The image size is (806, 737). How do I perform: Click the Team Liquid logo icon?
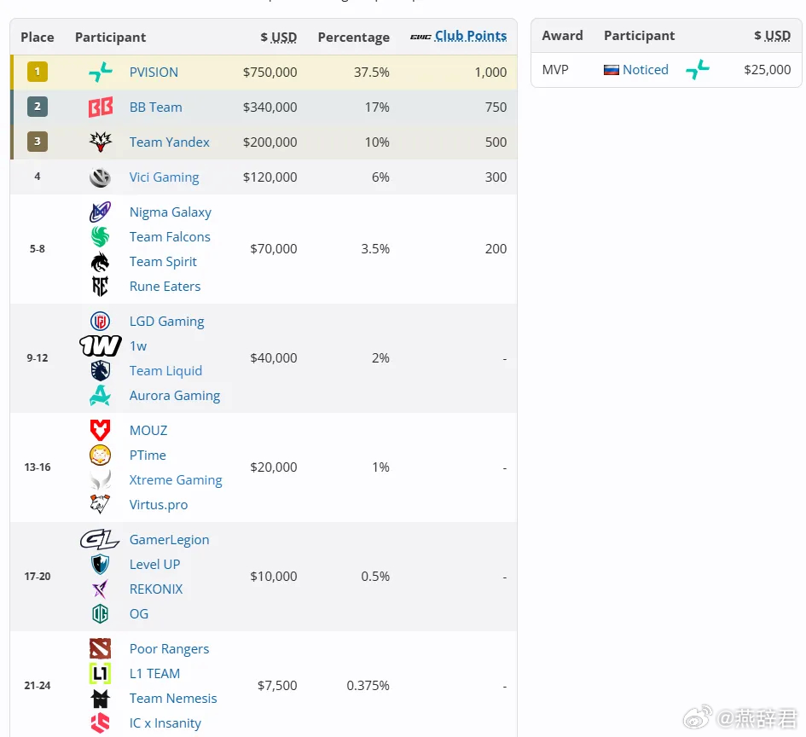[x=101, y=370]
